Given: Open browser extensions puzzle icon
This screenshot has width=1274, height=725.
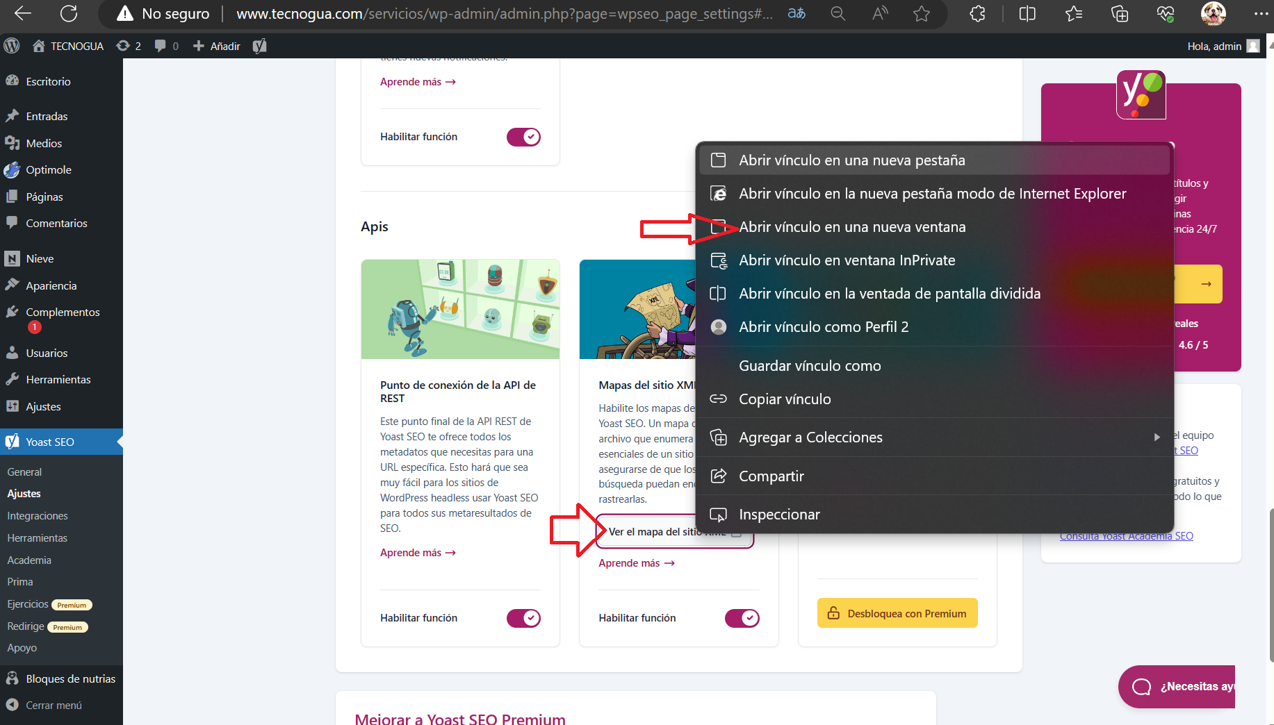Looking at the screenshot, I should [x=977, y=13].
